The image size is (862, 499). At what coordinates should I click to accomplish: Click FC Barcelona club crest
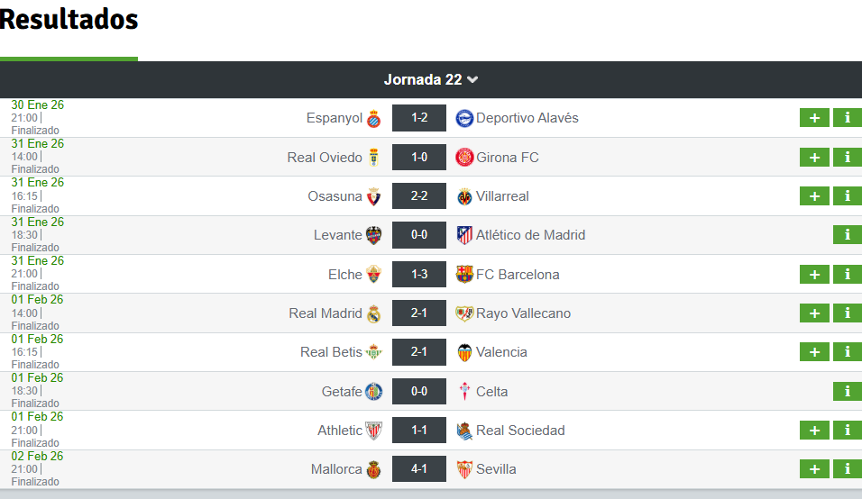(464, 274)
